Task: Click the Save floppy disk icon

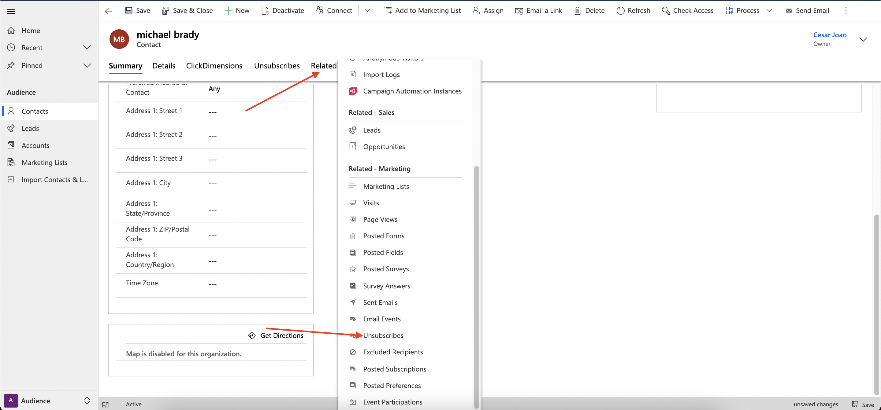Action: click(128, 11)
